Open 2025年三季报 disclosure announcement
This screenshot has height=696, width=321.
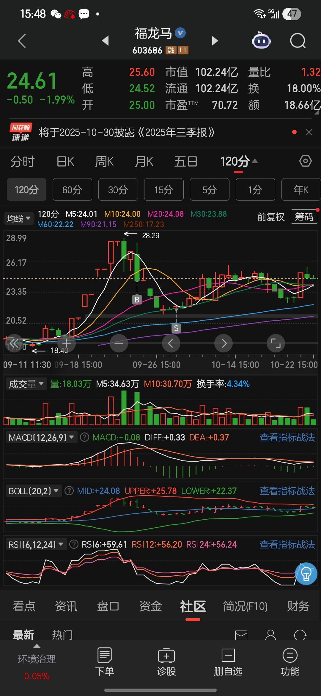click(x=127, y=132)
